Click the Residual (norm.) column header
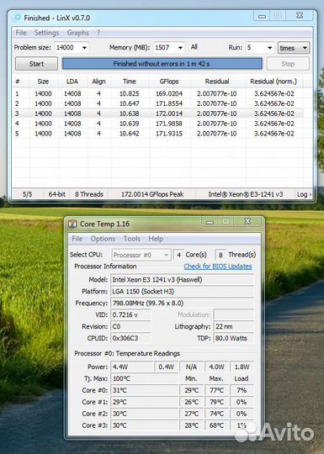Viewport: 324px width, 454px height. click(274, 82)
